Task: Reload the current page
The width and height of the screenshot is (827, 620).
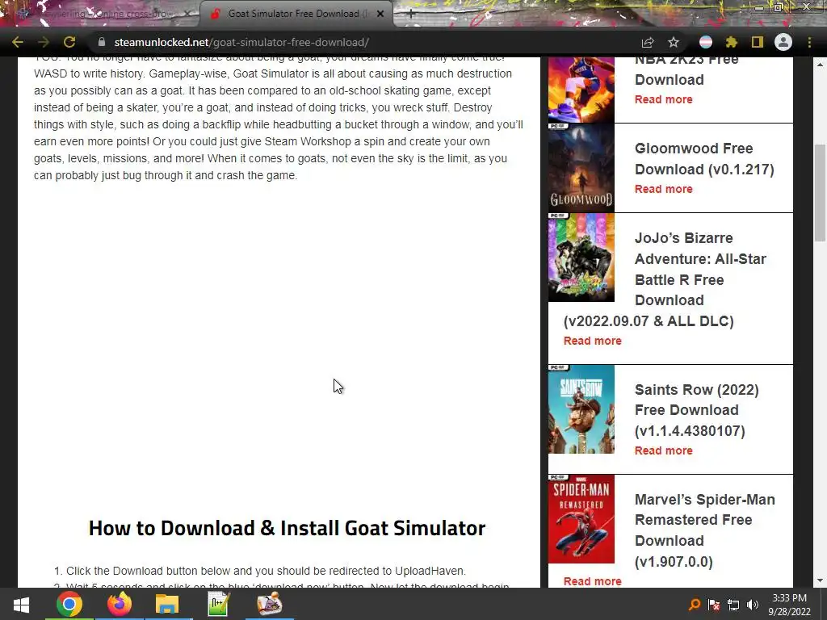Action: coord(69,42)
